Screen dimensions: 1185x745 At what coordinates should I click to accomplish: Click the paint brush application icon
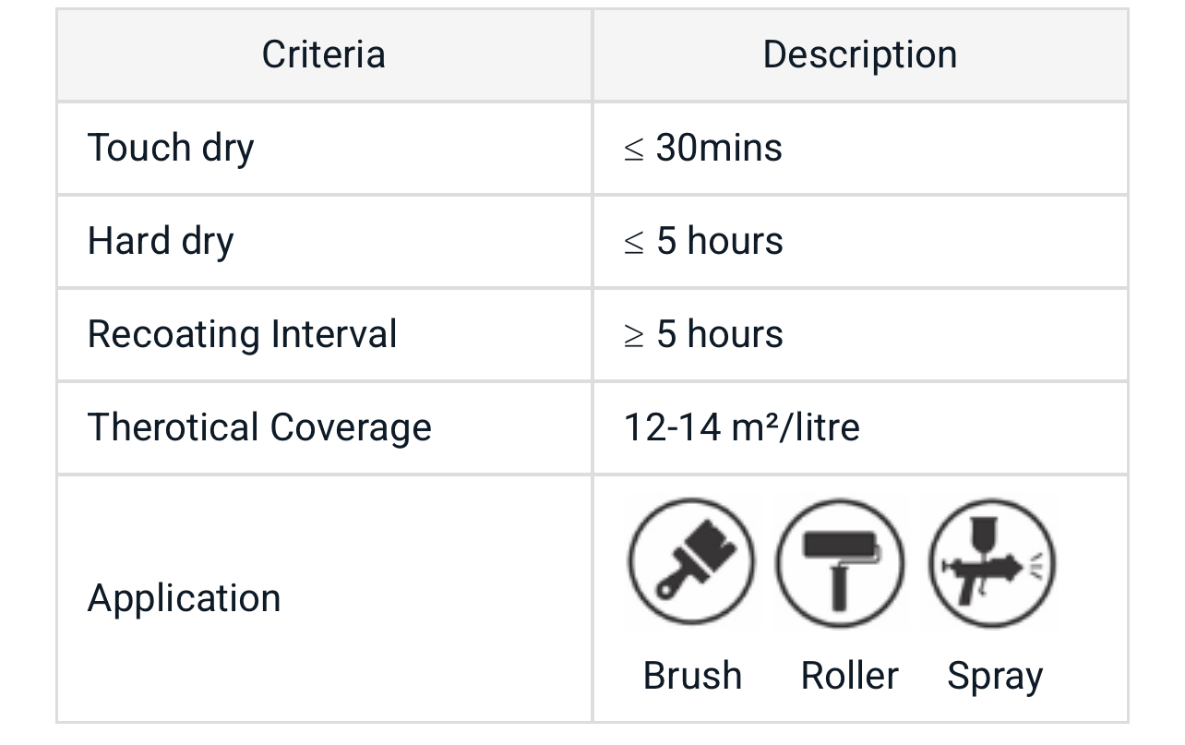click(x=691, y=562)
